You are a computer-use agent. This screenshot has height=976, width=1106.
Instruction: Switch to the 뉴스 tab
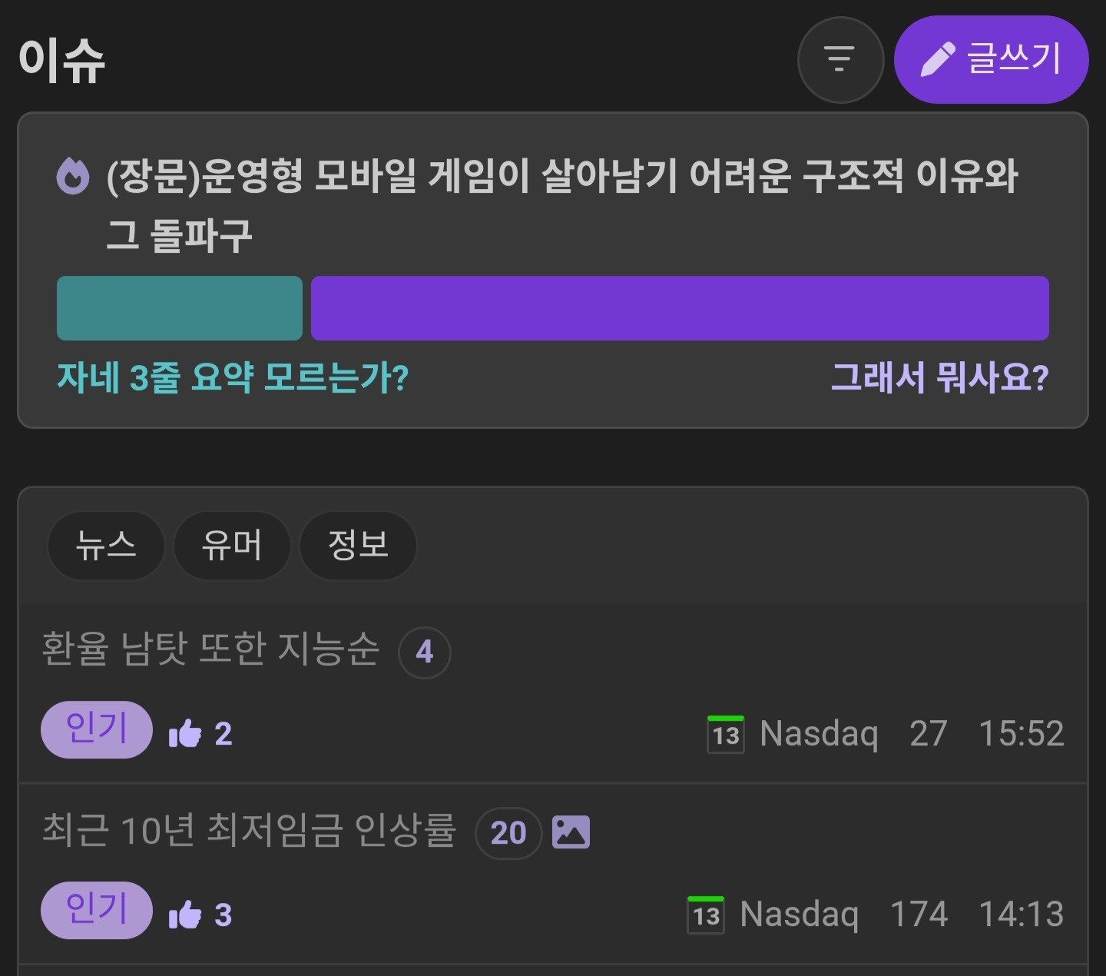(x=106, y=545)
